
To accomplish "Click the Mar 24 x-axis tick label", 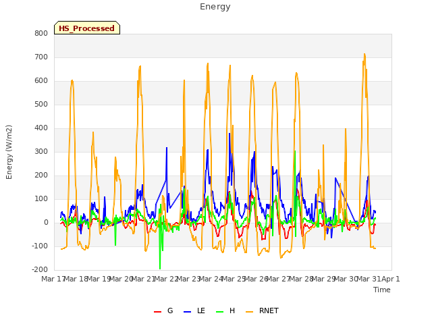I will click(211, 279).
